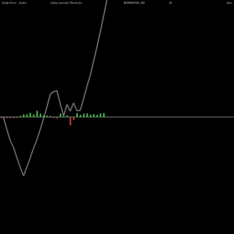Click the "BOHRAIND_BZ" ticker symbol text

coord(134,3)
